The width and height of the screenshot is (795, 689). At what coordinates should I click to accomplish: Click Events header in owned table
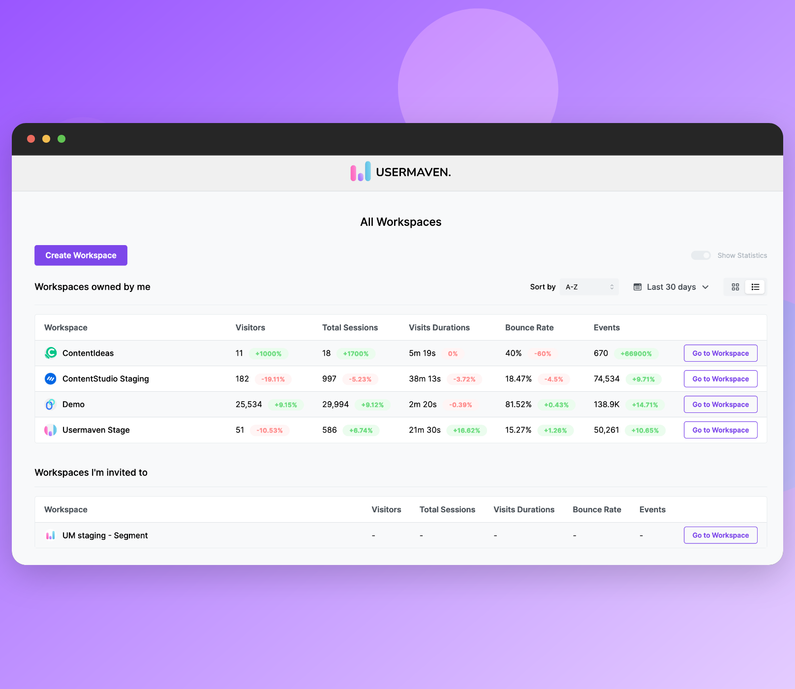click(x=607, y=327)
